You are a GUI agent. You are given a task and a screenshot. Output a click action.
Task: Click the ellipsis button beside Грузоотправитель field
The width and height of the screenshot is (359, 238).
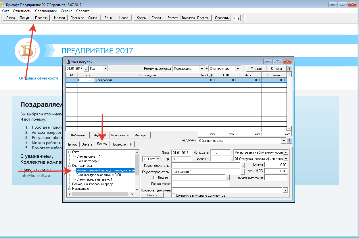click(243, 172)
